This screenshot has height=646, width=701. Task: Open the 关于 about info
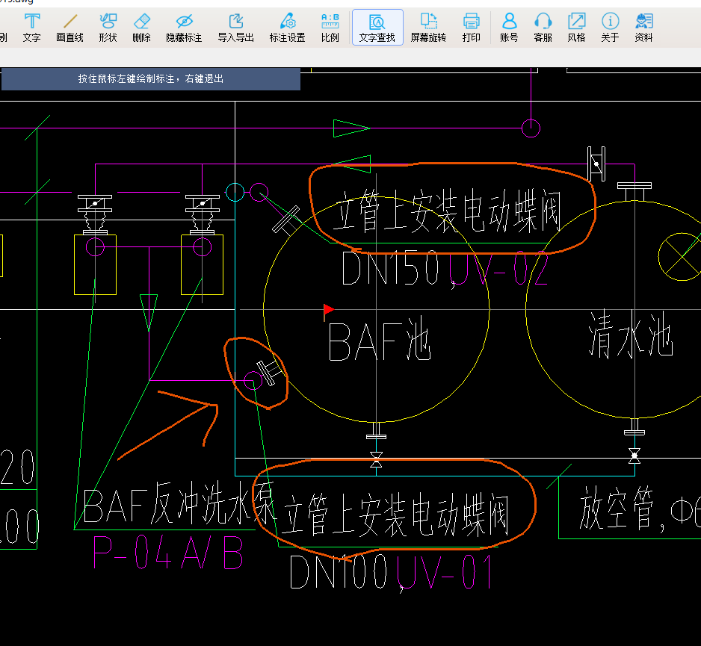(611, 28)
